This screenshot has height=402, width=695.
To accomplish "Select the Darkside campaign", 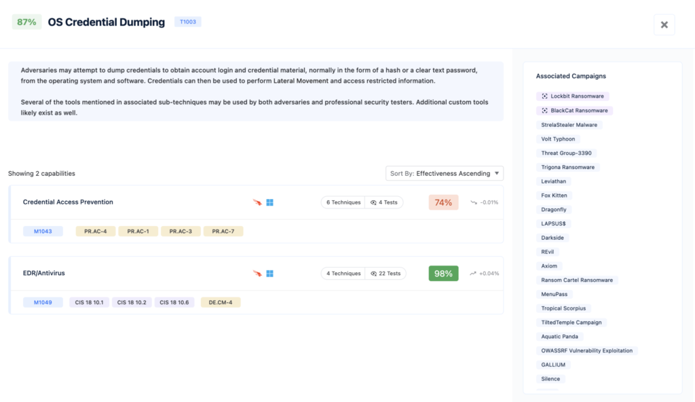I will 552,238.
